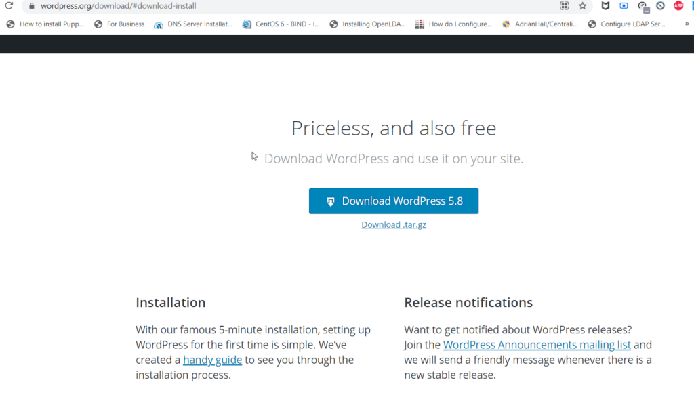The height and width of the screenshot is (397, 694).
Task: Expand the hidden bookmarks overflow chevron
Action: [x=687, y=24]
